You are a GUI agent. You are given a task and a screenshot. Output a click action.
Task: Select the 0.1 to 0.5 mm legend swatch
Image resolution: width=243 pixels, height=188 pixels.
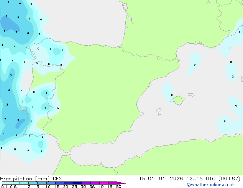tap(7, 183)
